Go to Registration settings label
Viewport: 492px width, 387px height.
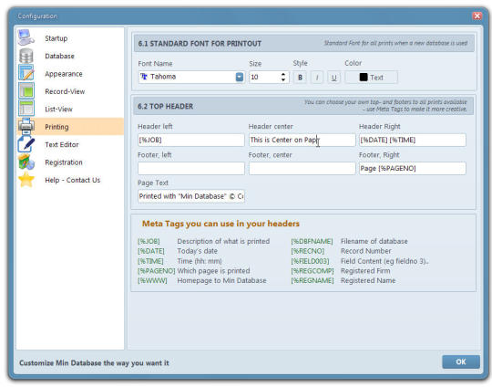click(x=64, y=162)
